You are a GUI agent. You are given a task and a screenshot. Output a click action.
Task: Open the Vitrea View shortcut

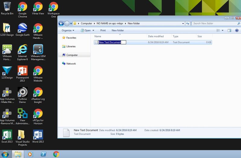[x=38, y=8]
